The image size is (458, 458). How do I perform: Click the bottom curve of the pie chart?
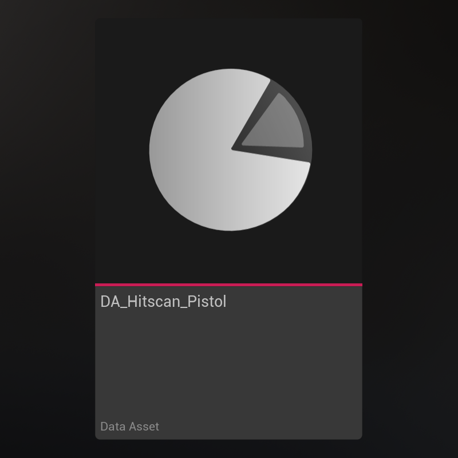[230, 228]
